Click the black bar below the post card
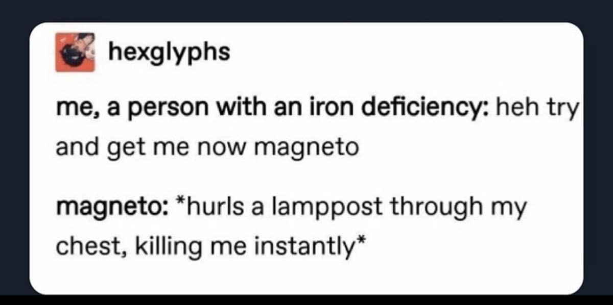 [x=306, y=300]
